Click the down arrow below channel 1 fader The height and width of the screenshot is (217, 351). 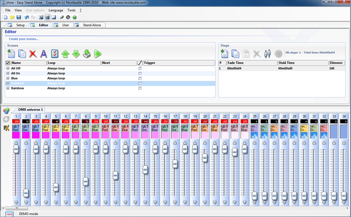[x=16, y=202]
